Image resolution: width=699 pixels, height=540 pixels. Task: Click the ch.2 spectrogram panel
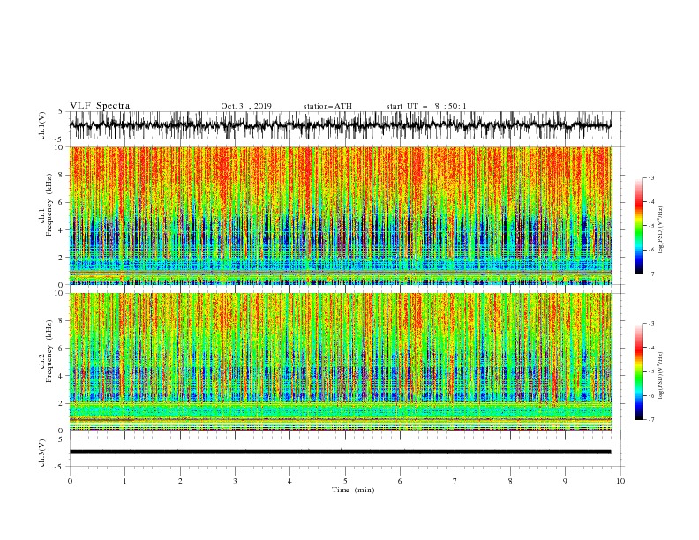340,362
